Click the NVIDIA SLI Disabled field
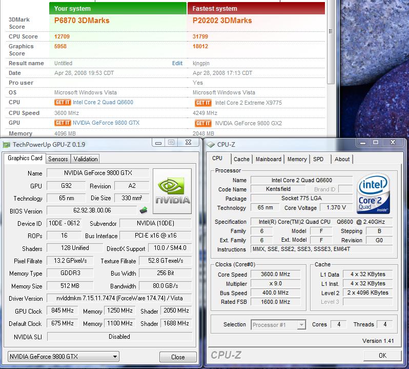Image resolution: width=409 pixels, height=369 pixels. coord(119,336)
